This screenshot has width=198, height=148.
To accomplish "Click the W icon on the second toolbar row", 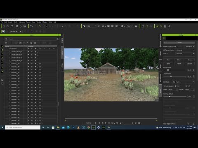I will click(x=4, y=31).
